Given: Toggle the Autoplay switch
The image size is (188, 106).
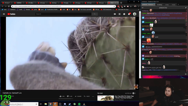Looking at the screenshot, I should click(x=134, y=93).
